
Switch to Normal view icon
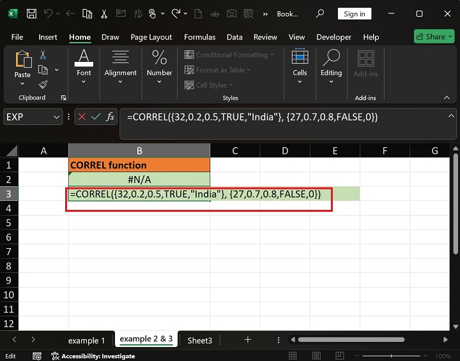pyautogui.click(x=293, y=356)
